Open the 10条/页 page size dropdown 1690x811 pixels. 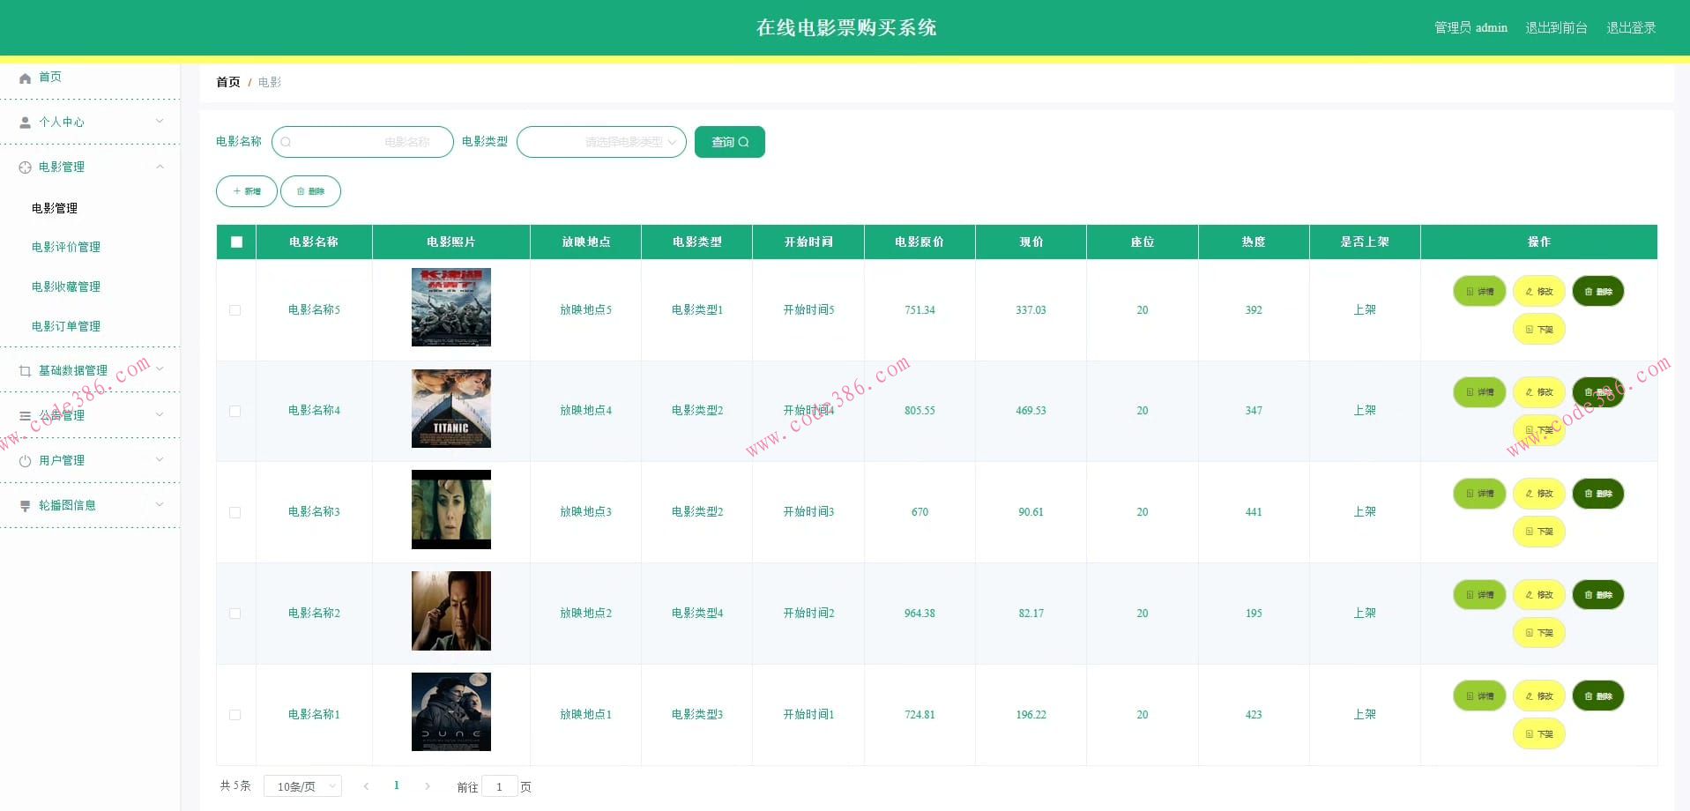(302, 786)
